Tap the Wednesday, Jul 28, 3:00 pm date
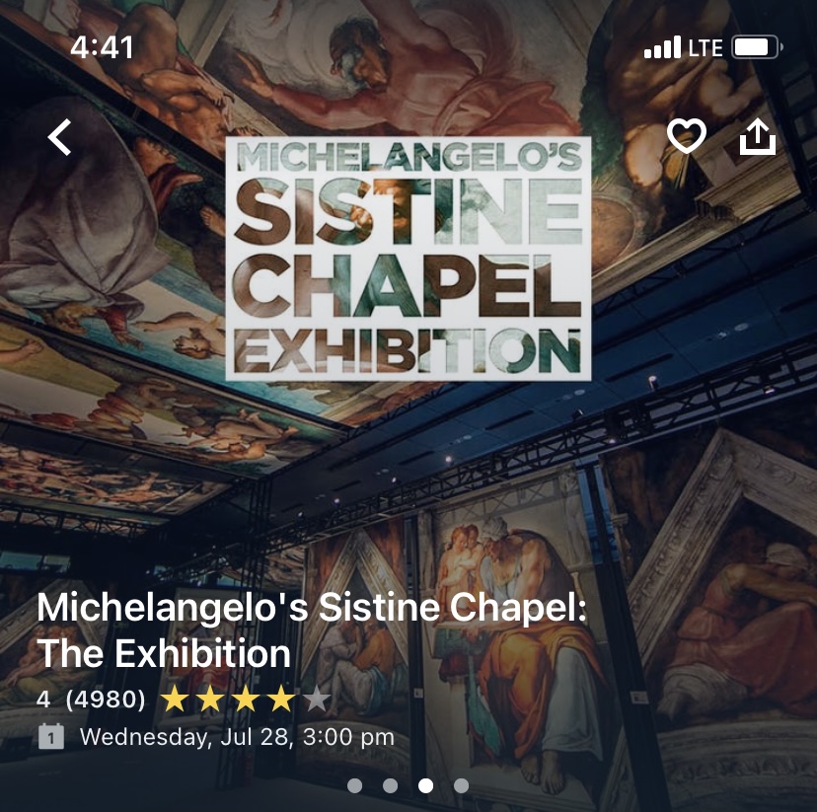817x812 pixels. (x=237, y=736)
